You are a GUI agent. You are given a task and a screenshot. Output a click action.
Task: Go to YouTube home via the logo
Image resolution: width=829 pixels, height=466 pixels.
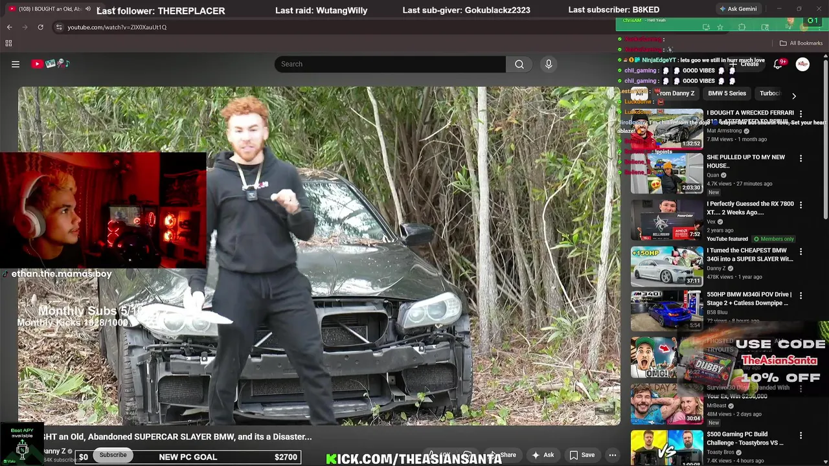[51, 63]
